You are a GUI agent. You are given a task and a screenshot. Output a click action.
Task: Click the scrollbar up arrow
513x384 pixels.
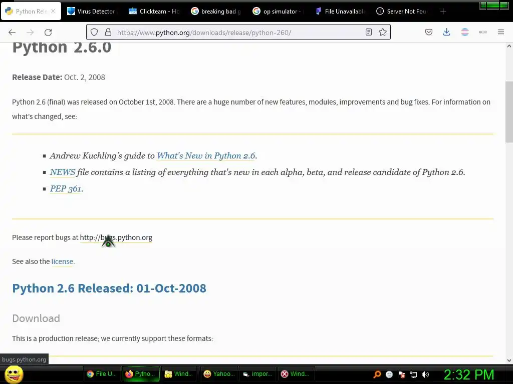(509, 46)
